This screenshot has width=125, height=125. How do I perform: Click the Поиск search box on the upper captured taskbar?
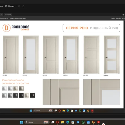coord(43,111)
